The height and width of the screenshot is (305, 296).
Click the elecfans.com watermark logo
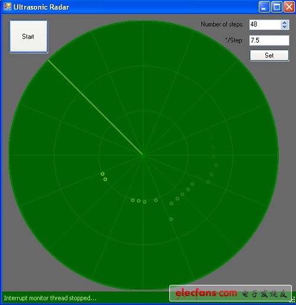pyautogui.click(x=230, y=293)
